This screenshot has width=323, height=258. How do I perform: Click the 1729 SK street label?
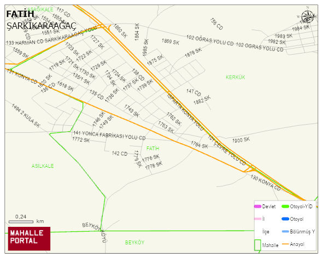pos(99,66)
